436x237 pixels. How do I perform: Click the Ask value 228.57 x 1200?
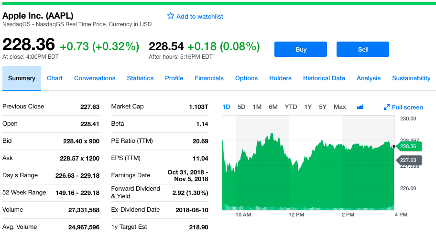point(79,159)
